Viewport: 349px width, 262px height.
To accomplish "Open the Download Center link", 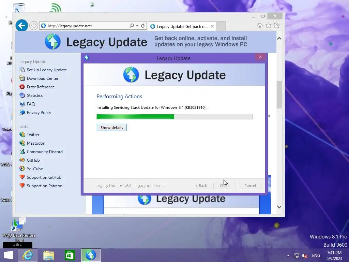I will 43,78.
